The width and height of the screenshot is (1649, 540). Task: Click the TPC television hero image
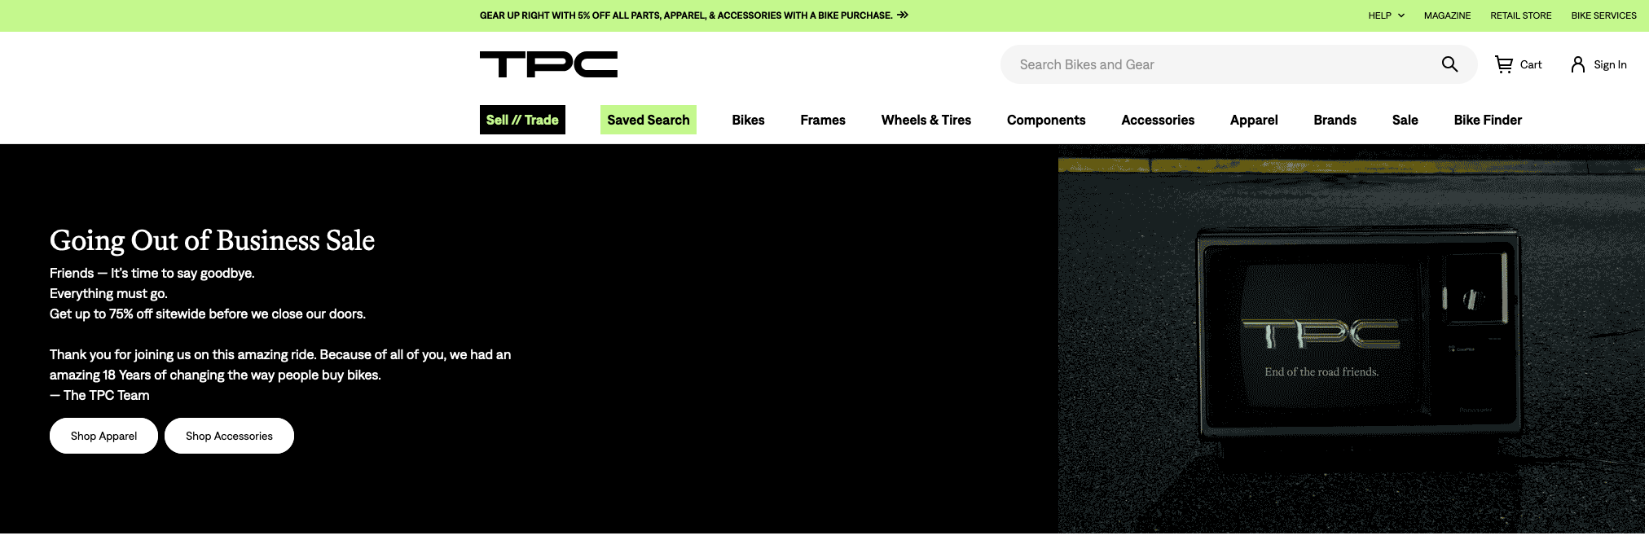coord(1352,342)
